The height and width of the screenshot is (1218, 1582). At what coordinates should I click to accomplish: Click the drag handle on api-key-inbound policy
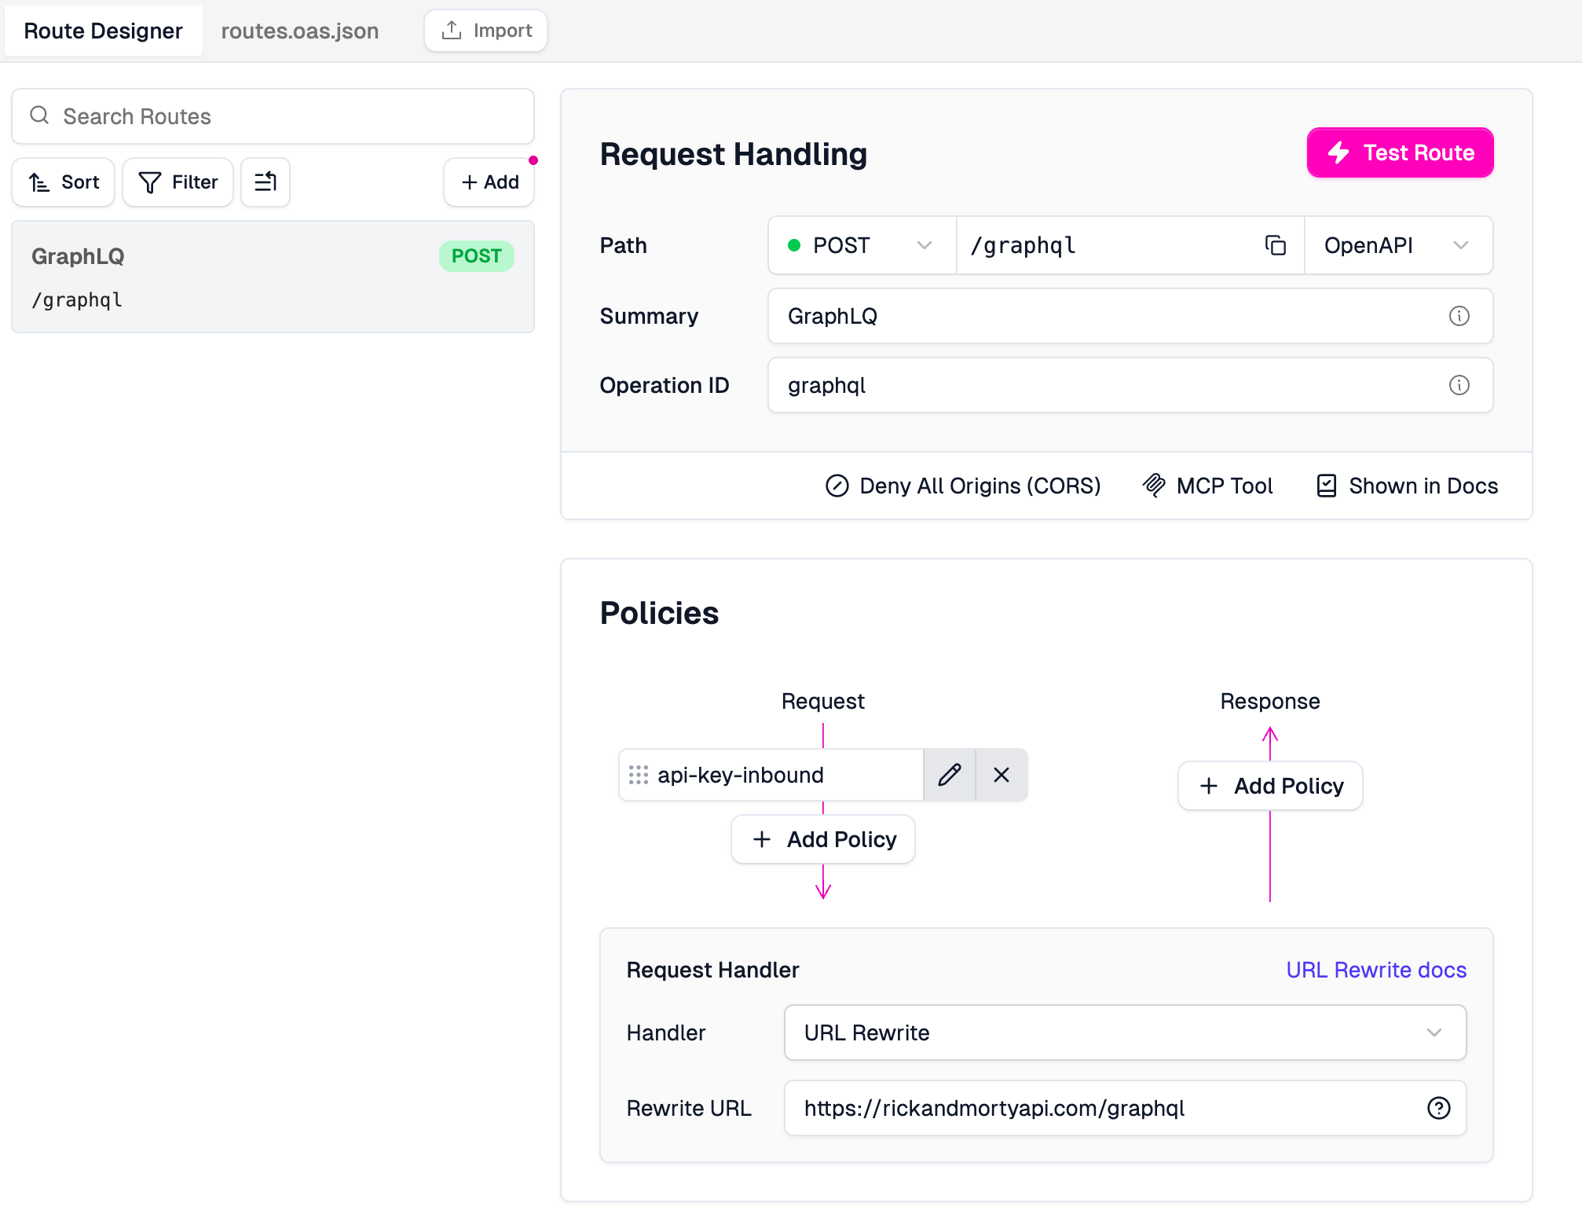point(640,775)
